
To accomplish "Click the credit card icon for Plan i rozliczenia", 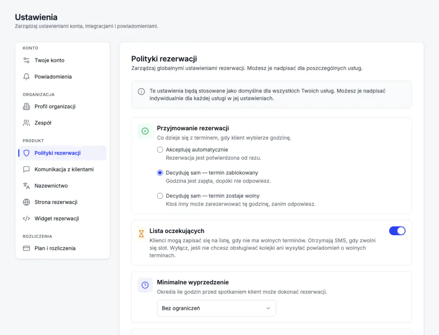I will (26, 248).
